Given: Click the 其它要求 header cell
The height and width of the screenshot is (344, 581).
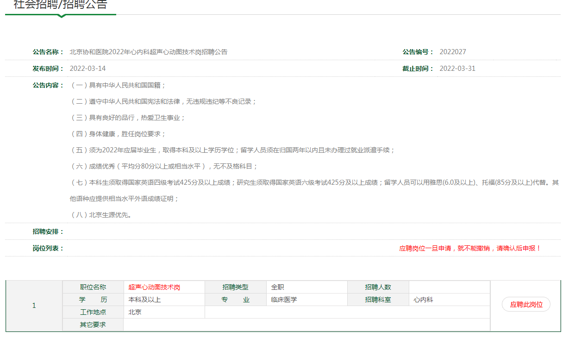Looking at the screenshot, I should point(93,325).
